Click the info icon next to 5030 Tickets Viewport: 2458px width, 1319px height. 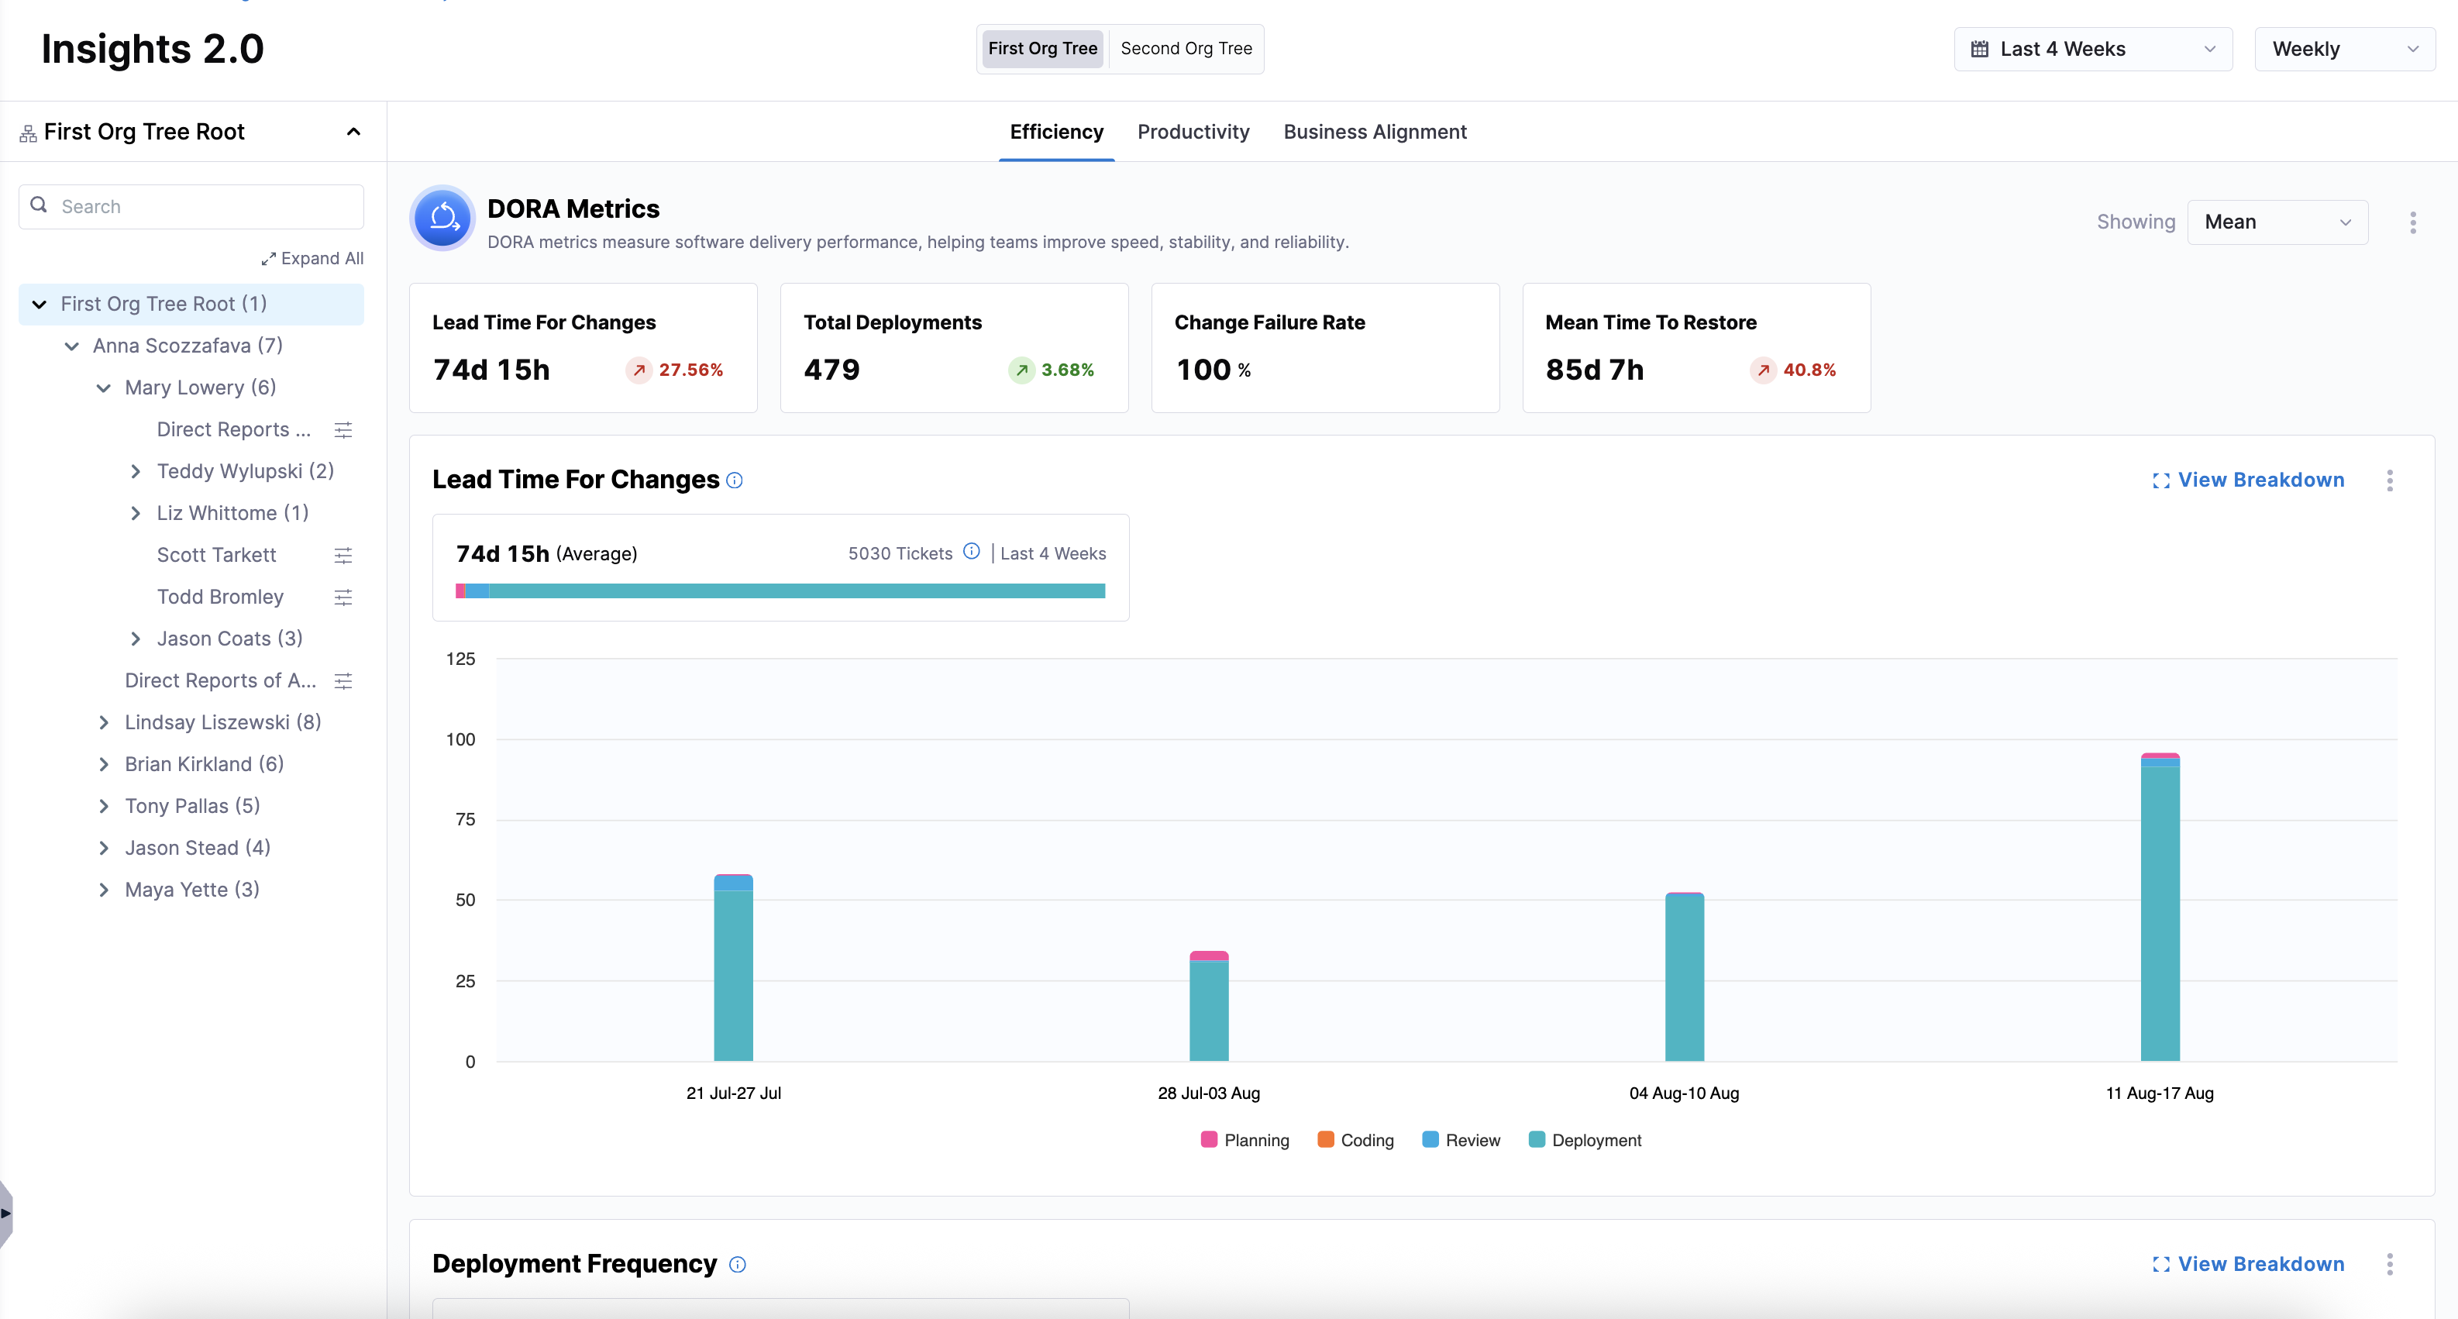click(972, 552)
